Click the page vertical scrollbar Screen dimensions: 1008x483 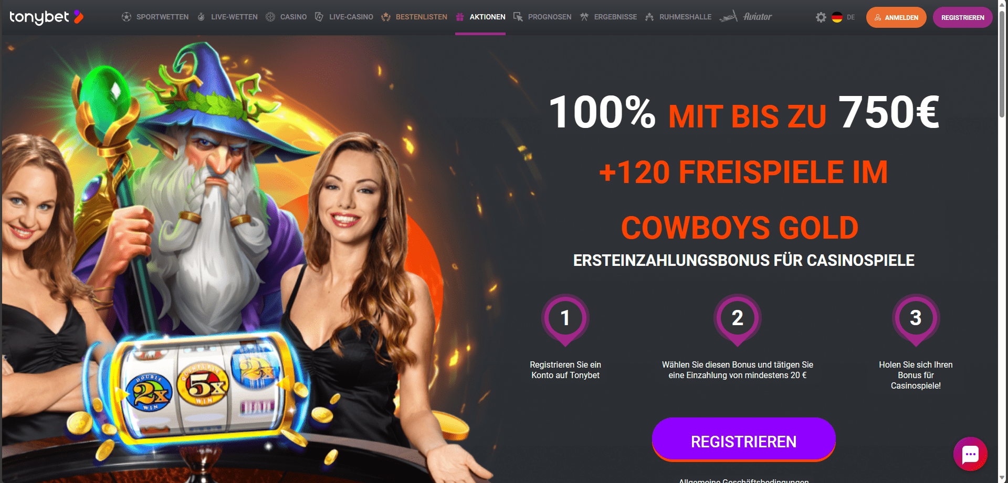[1002, 241]
